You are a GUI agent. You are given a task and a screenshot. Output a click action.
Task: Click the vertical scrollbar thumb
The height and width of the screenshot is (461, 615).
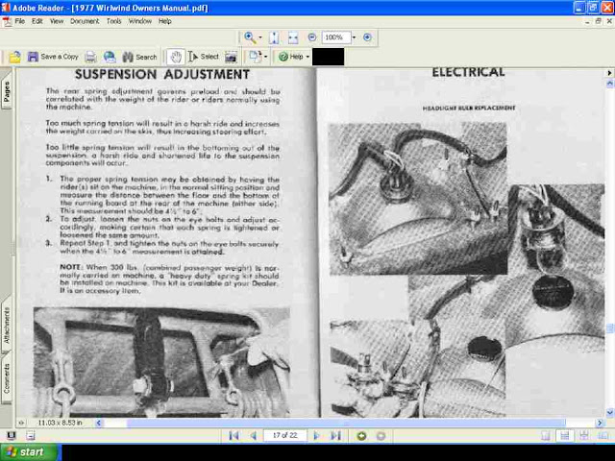(610, 328)
